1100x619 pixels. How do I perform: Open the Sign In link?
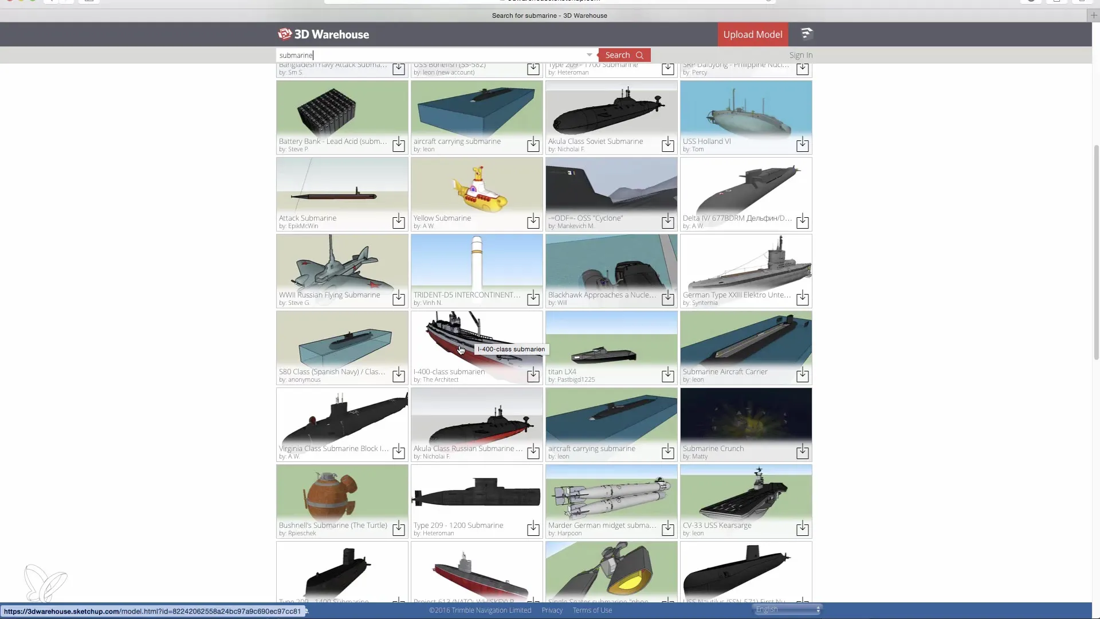coord(801,55)
